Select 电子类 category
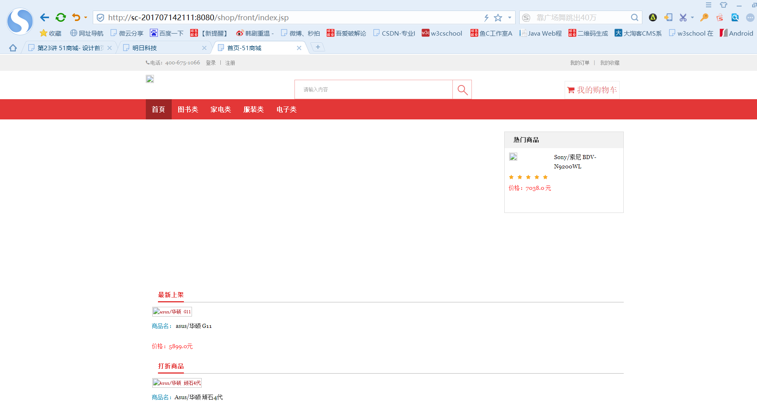Viewport: 757px width, 406px height. coord(286,109)
